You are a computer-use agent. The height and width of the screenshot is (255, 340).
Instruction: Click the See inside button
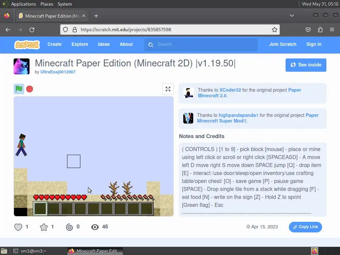click(306, 65)
